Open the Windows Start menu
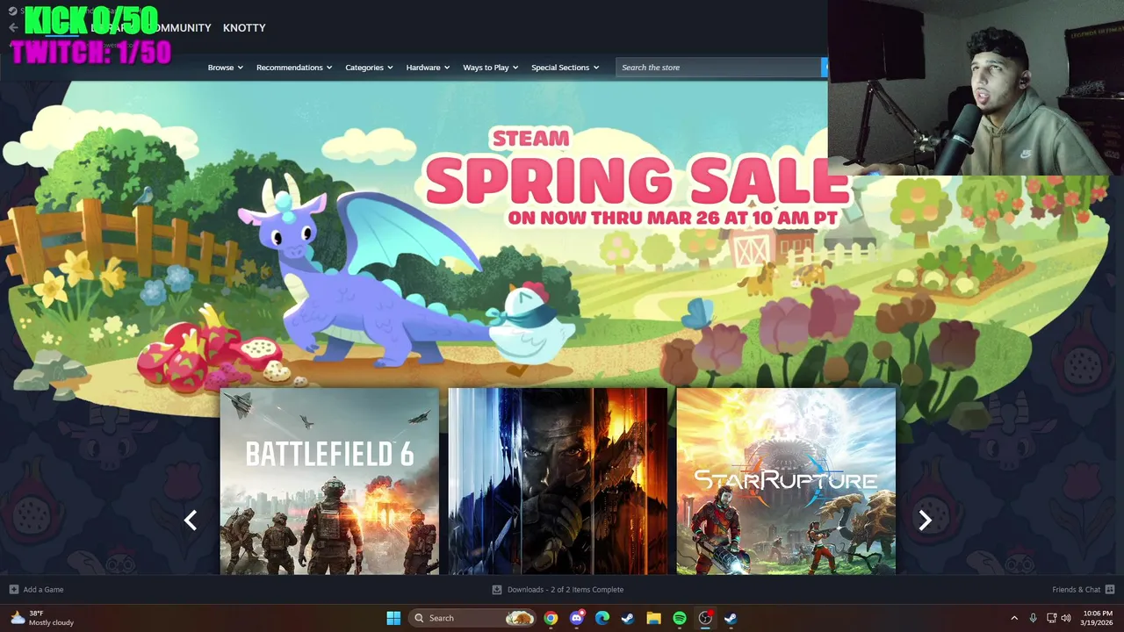Image resolution: width=1124 pixels, height=632 pixels. pos(393,618)
